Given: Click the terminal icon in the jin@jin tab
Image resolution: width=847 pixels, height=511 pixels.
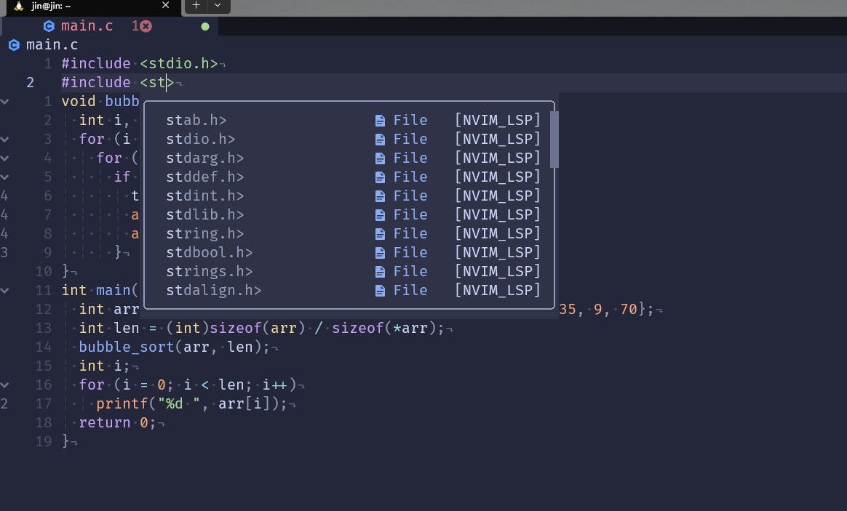Looking at the screenshot, I should point(17,7).
